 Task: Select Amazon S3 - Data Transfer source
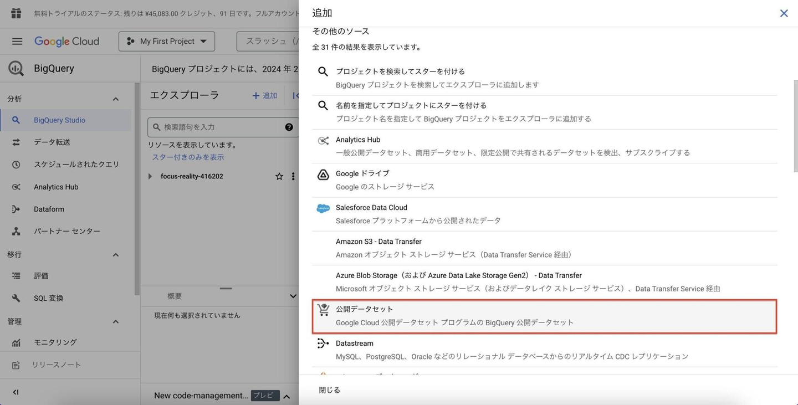(x=545, y=248)
